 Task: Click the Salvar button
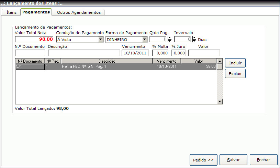pyautogui.click(x=233, y=160)
